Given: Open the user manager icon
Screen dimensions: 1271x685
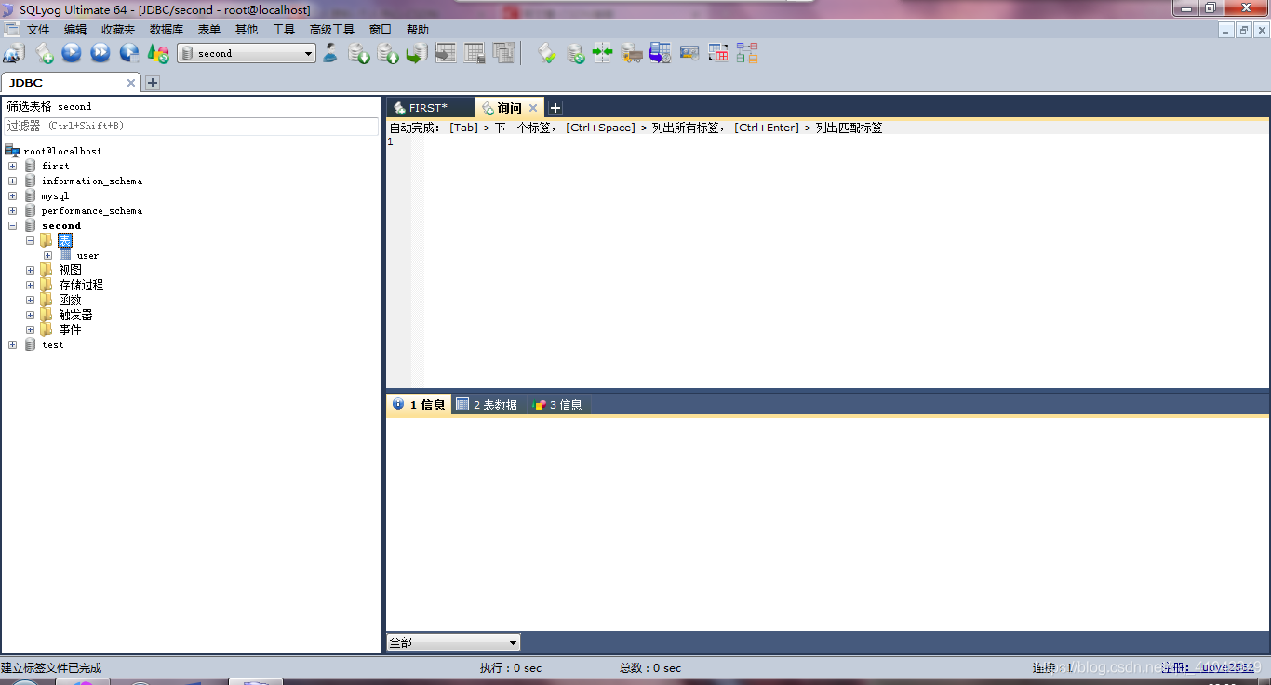Looking at the screenshot, I should [330, 53].
